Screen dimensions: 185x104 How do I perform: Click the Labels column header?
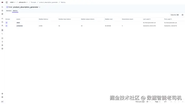pos(18,19)
